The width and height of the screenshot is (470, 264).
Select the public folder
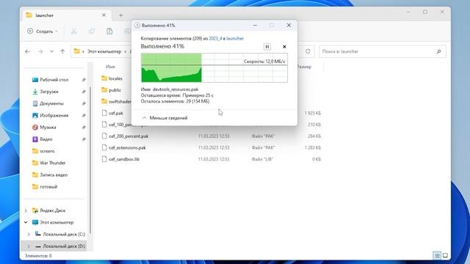pyautogui.click(x=111, y=89)
